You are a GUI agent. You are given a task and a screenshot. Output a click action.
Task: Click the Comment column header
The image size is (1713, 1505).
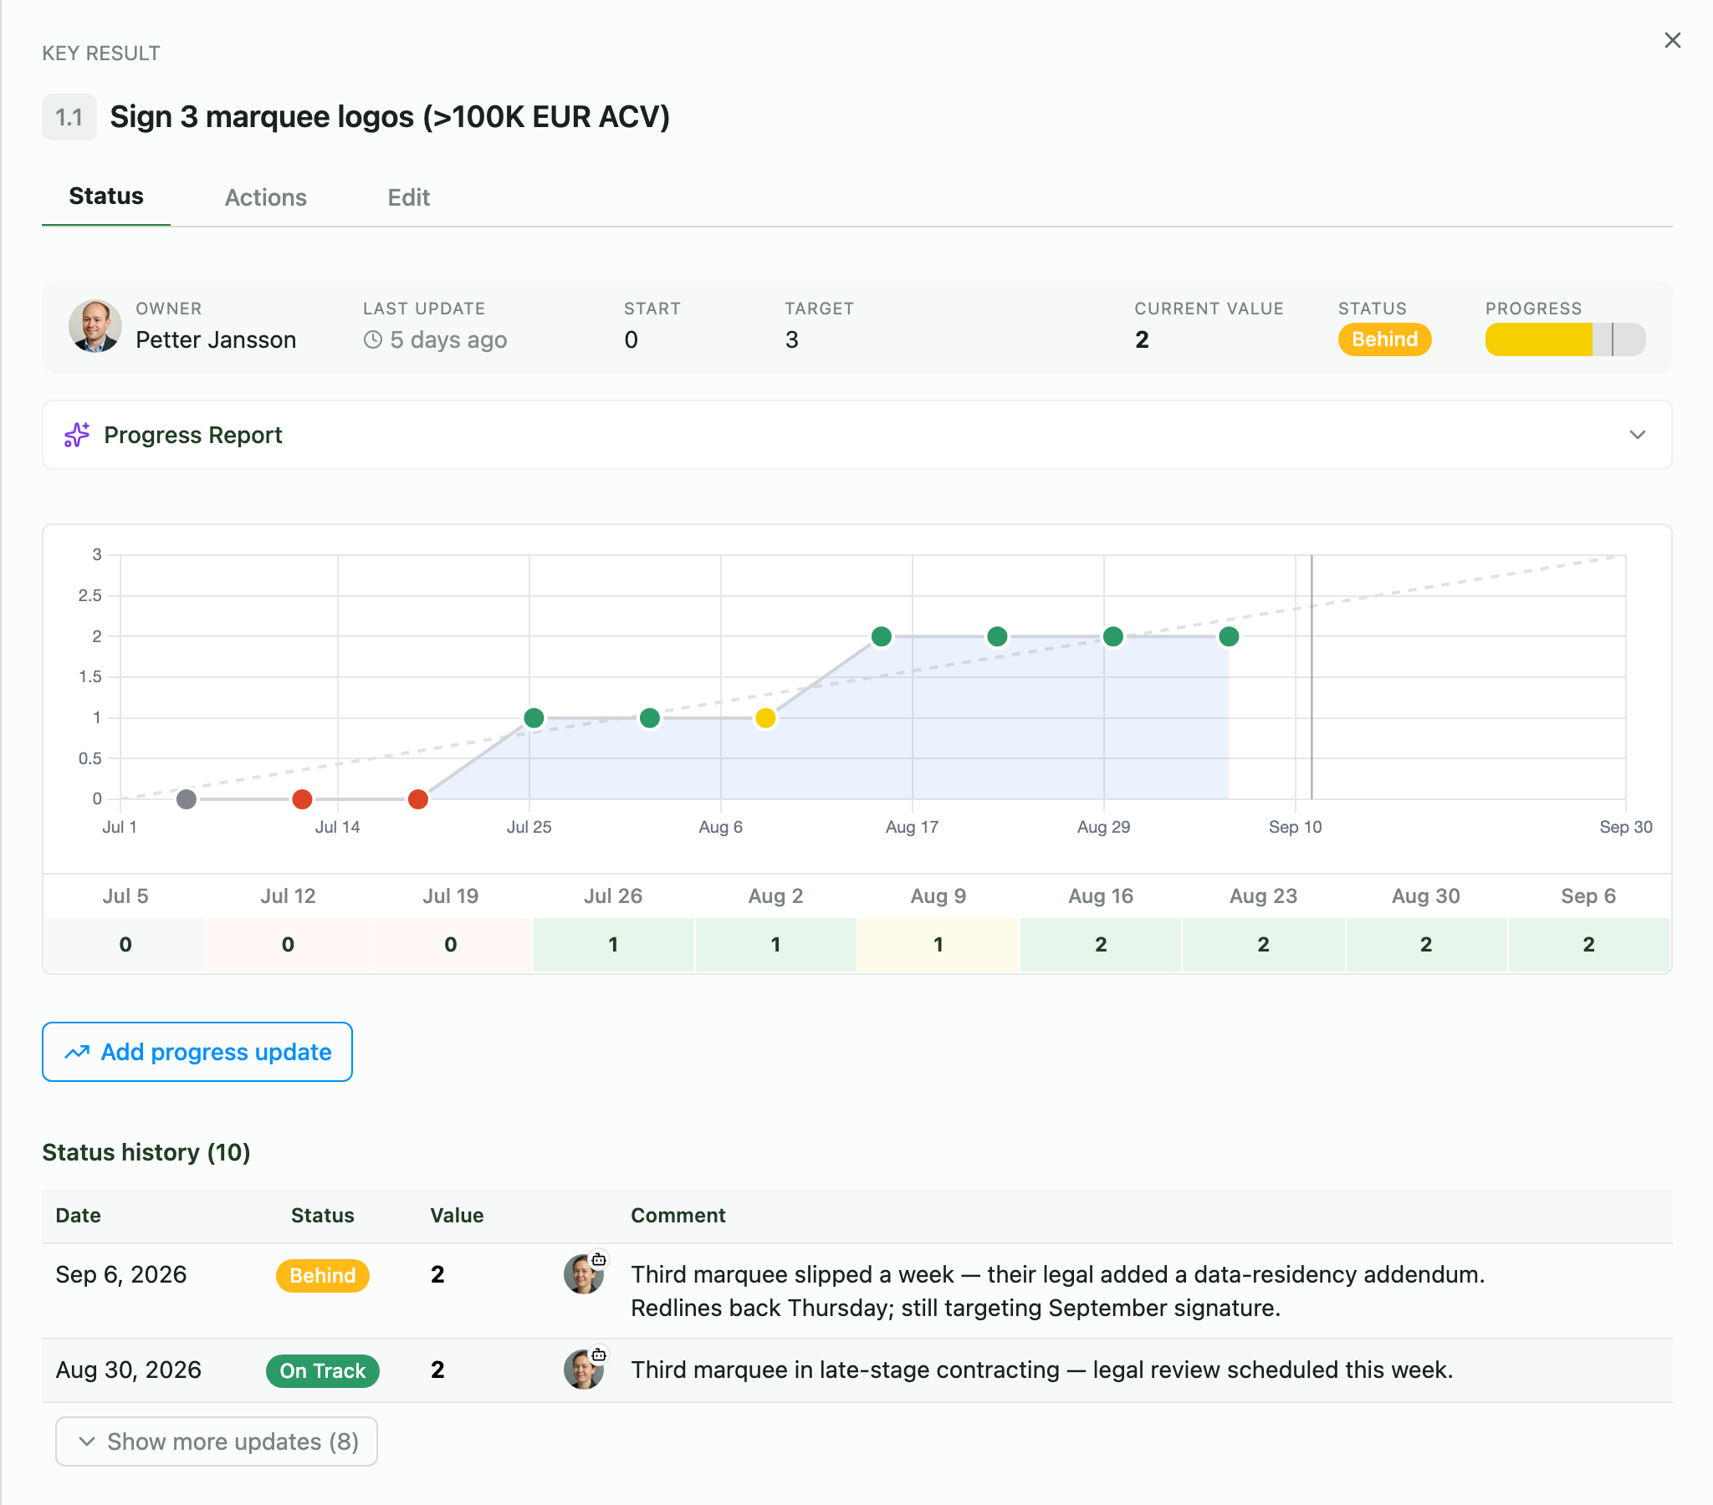point(678,1215)
